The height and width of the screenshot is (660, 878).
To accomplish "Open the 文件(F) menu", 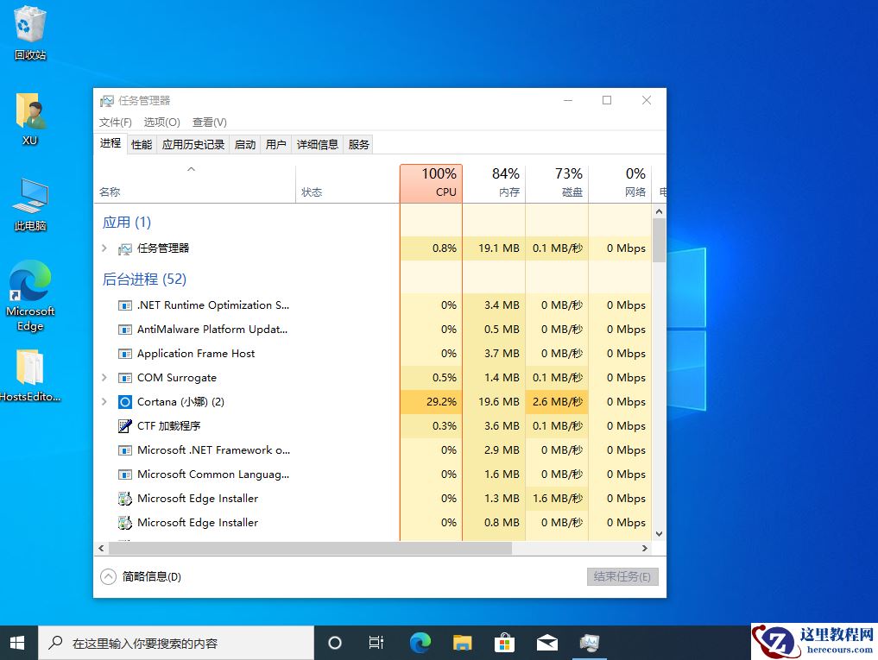I will pos(115,122).
